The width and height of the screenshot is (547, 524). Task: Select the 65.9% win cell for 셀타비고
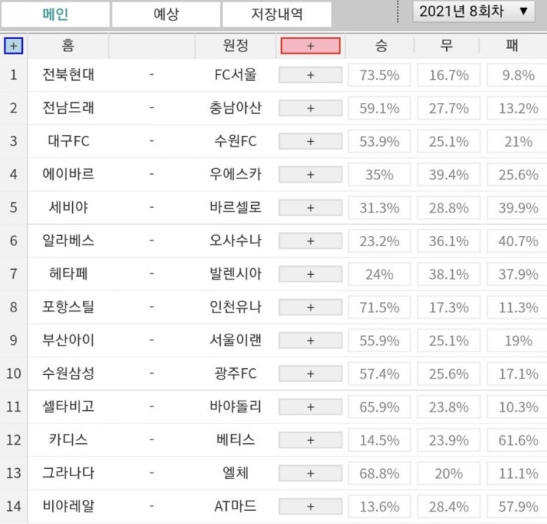380,406
